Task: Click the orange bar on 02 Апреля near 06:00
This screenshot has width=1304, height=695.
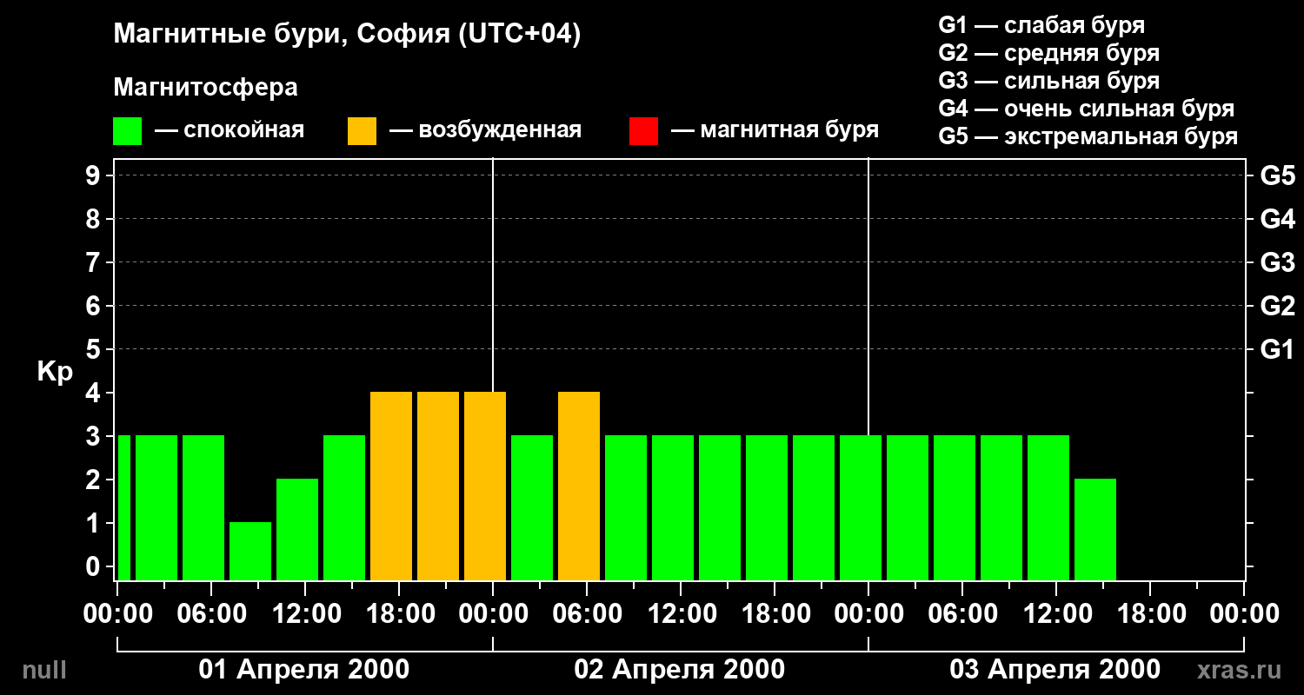Action: tap(579, 486)
